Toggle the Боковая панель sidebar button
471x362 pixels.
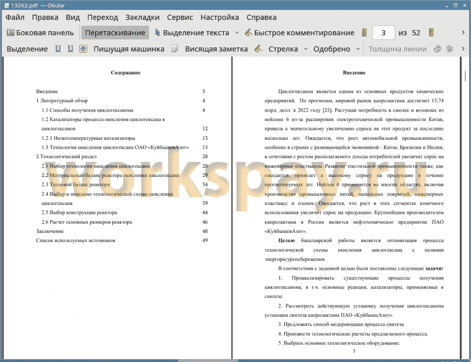pyautogui.click(x=40, y=33)
